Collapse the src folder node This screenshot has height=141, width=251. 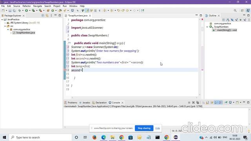pyautogui.click(x=5, y=26)
